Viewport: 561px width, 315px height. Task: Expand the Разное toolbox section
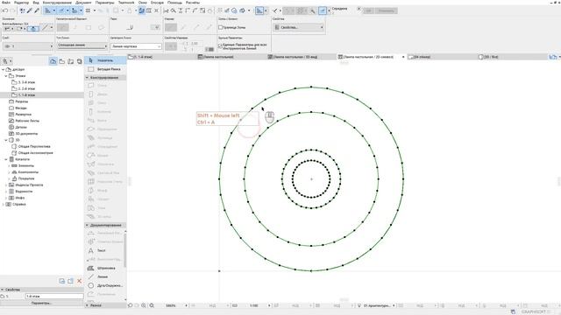tap(87, 305)
